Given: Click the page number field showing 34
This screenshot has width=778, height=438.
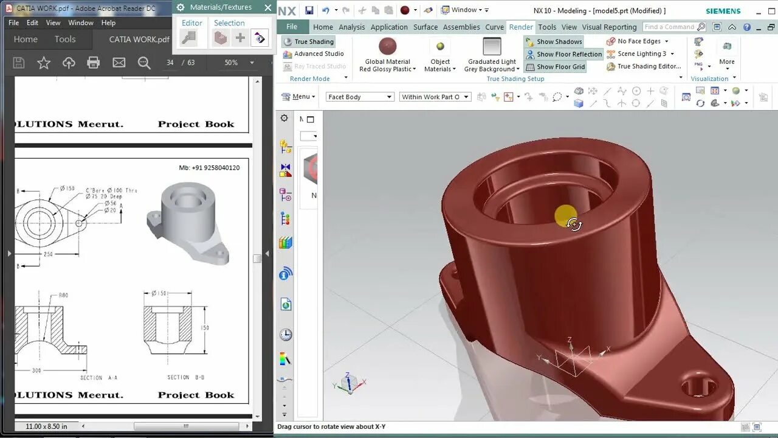Looking at the screenshot, I should pos(170,62).
